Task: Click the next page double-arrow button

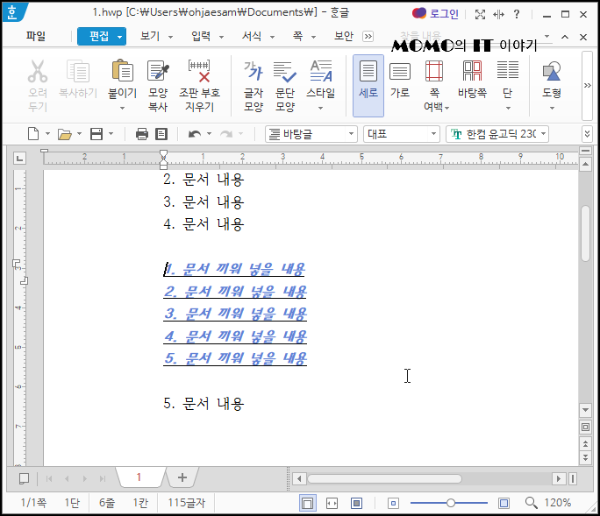Action: [585, 457]
